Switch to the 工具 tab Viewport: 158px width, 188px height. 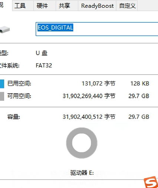click(23, 6)
